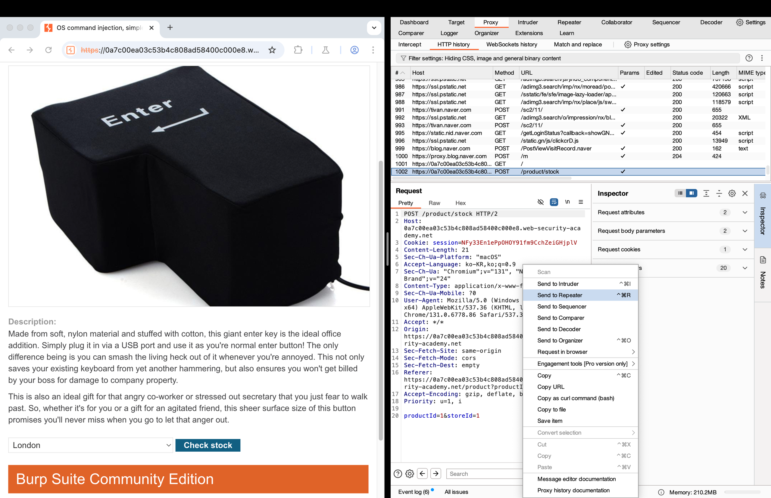The image size is (771, 498).
Task: Choose Send to Repeater
Action: [580, 295]
